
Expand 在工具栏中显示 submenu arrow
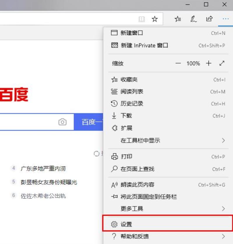[x=223, y=141]
